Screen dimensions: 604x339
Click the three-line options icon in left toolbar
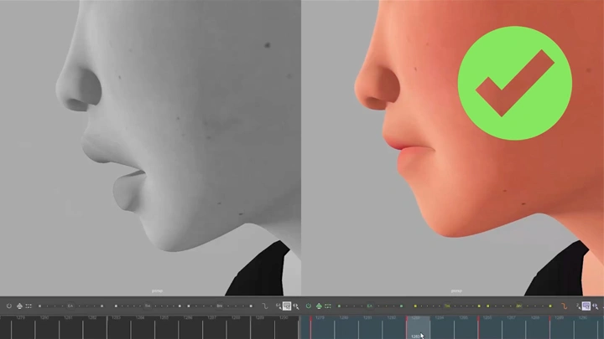coord(29,306)
